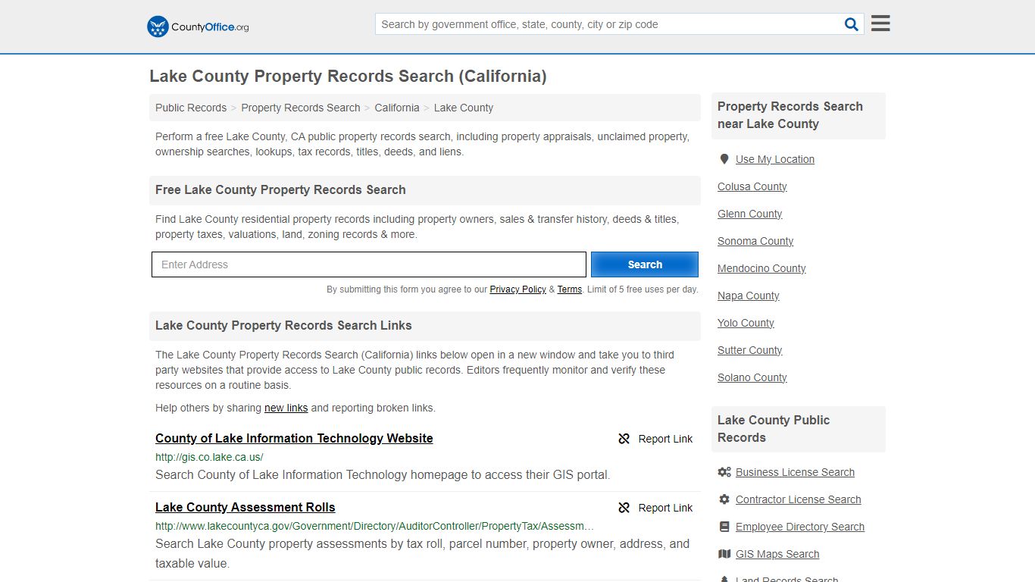1035x582 pixels.
Task: Open Contractor License Search link
Action: (x=799, y=499)
